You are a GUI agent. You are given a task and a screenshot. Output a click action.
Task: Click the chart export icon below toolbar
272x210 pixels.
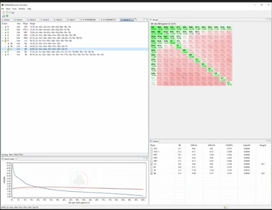[4, 16]
